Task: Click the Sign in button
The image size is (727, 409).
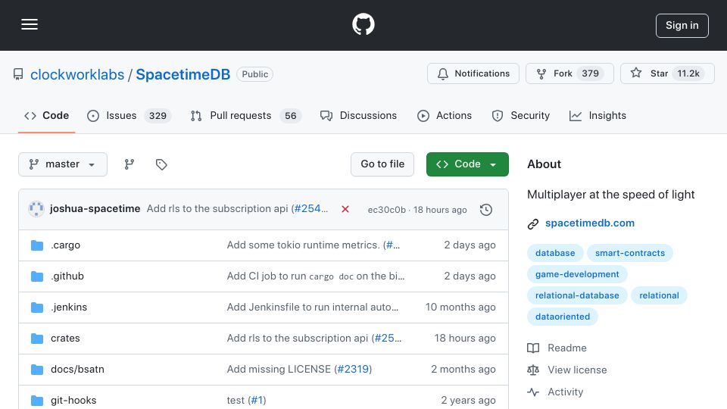Action: point(682,26)
